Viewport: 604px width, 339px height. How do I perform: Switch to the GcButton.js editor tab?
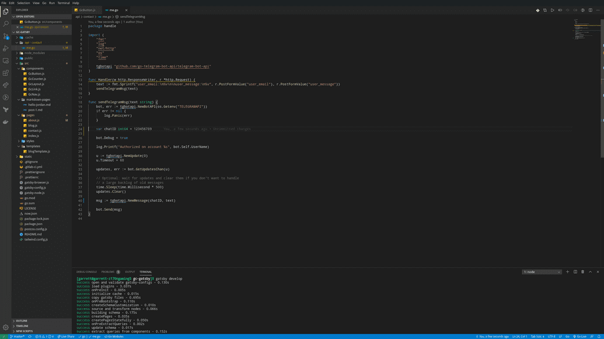[x=87, y=10]
